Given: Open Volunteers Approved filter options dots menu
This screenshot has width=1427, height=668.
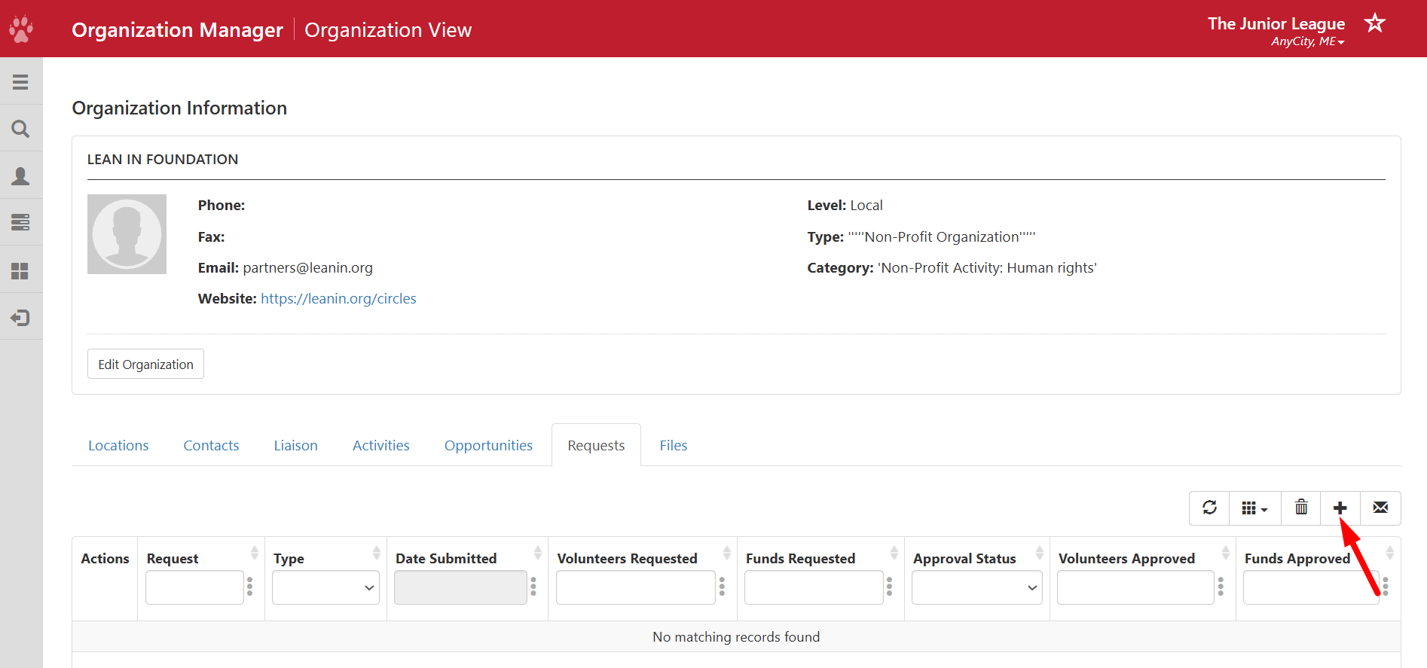Looking at the screenshot, I should [1221, 587].
